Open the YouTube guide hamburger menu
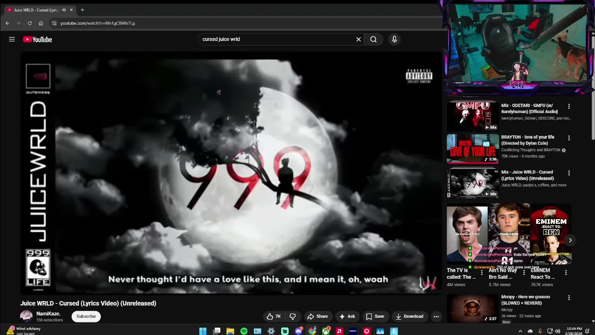This screenshot has height=335, width=595. click(12, 40)
